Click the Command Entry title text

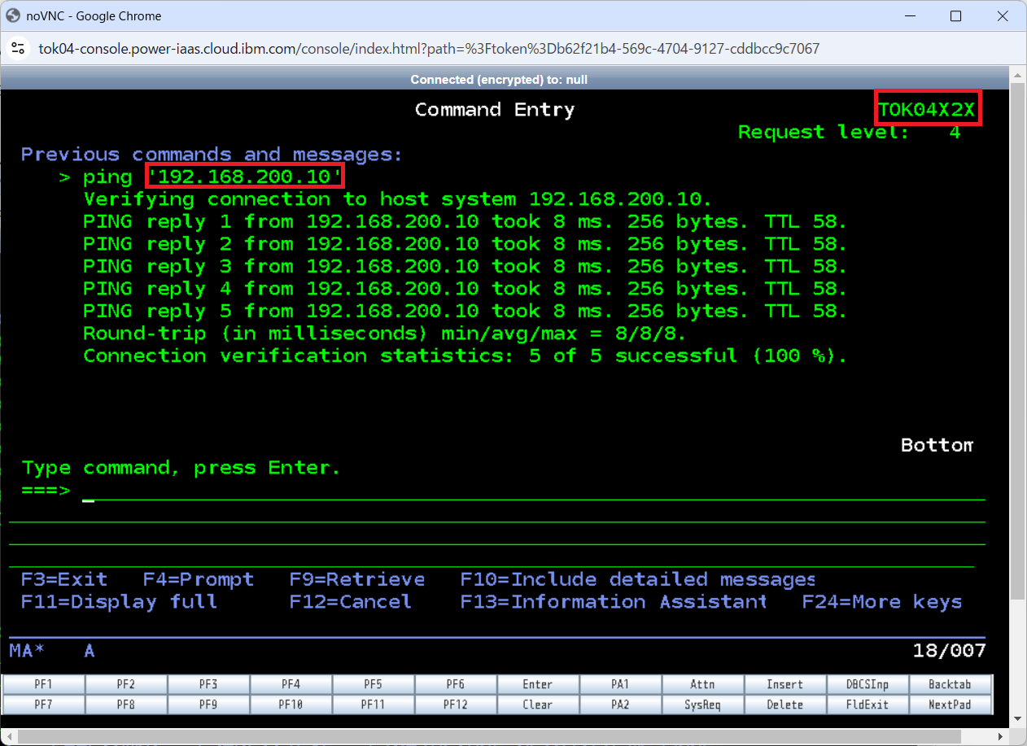point(495,110)
